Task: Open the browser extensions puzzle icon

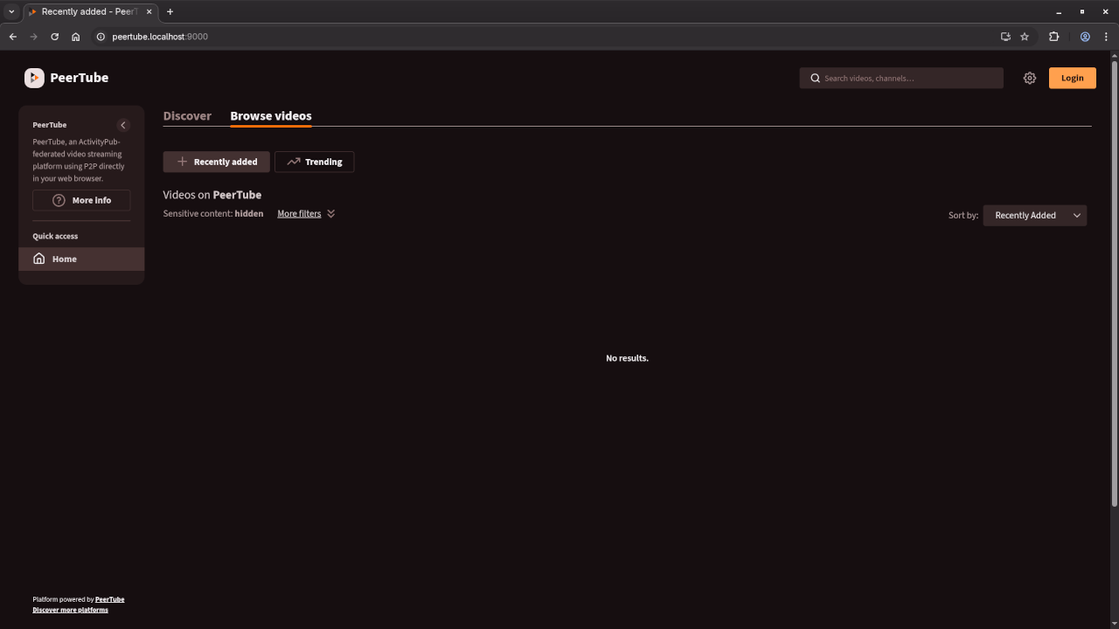Action: (1053, 37)
